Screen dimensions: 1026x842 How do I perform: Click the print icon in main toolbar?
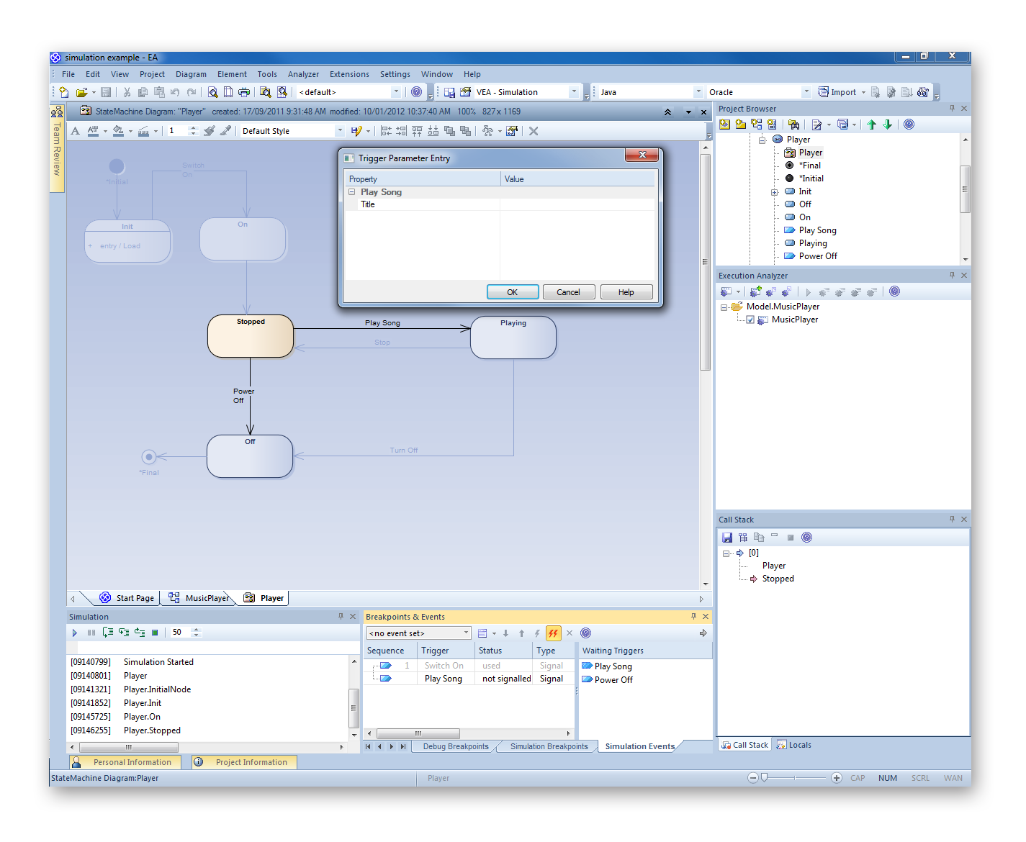click(x=244, y=92)
